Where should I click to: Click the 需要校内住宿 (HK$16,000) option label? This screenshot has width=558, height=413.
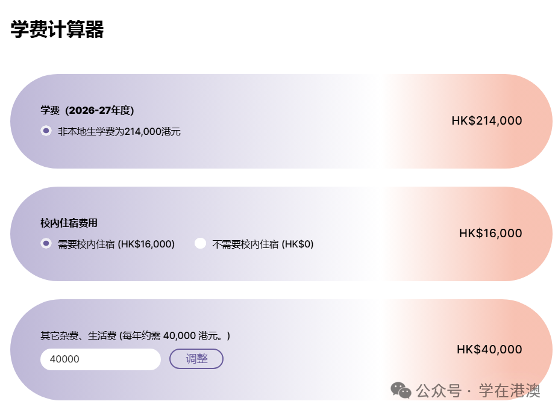click(116, 244)
